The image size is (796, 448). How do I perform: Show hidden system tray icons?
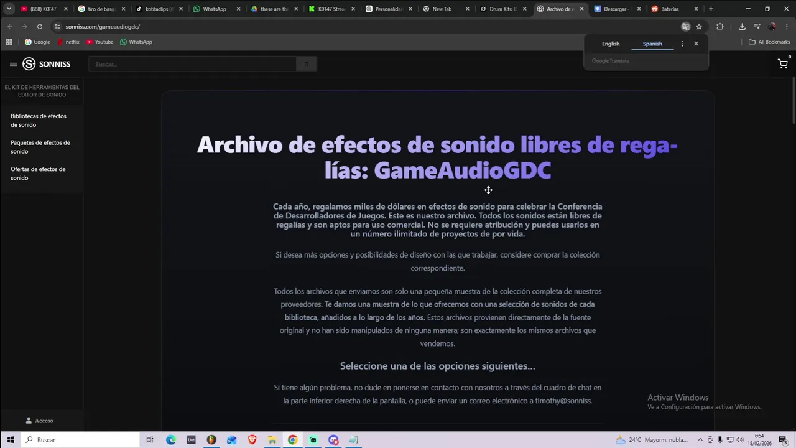(x=700, y=440)
